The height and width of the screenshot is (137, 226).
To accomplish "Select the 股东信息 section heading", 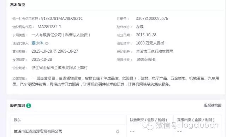I will [17, 106].
